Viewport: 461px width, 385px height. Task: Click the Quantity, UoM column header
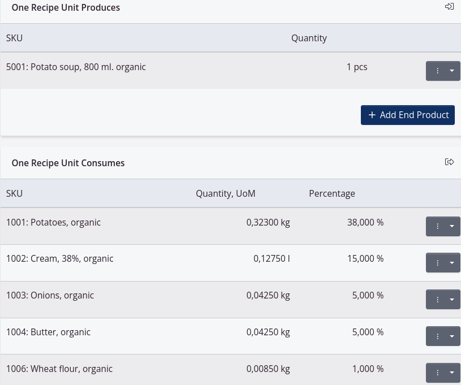click(x=226, y=193)
